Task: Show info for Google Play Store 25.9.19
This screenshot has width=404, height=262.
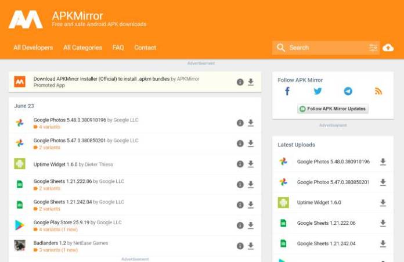Action: [240, 225]
